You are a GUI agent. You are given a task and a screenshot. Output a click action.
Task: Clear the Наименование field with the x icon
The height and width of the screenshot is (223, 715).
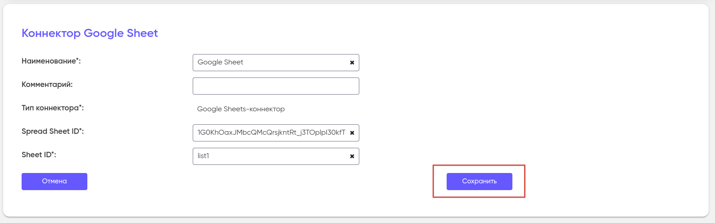coord(352,63)
